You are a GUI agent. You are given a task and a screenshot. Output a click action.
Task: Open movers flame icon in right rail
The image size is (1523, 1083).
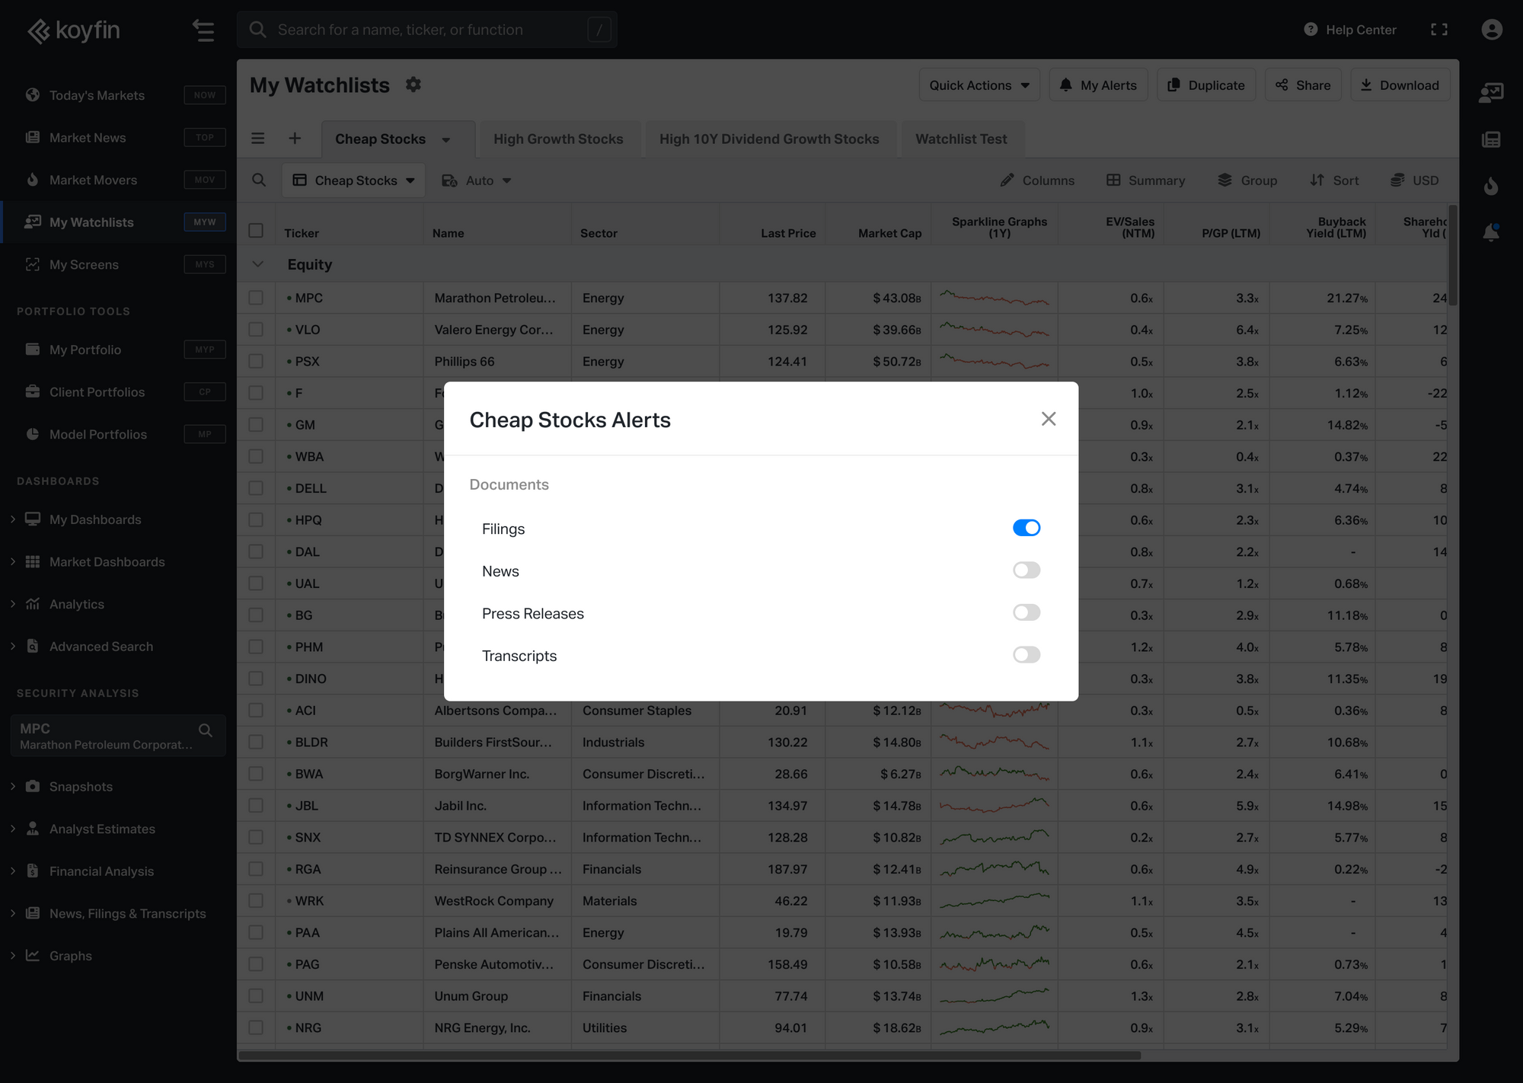[1491, 186]
